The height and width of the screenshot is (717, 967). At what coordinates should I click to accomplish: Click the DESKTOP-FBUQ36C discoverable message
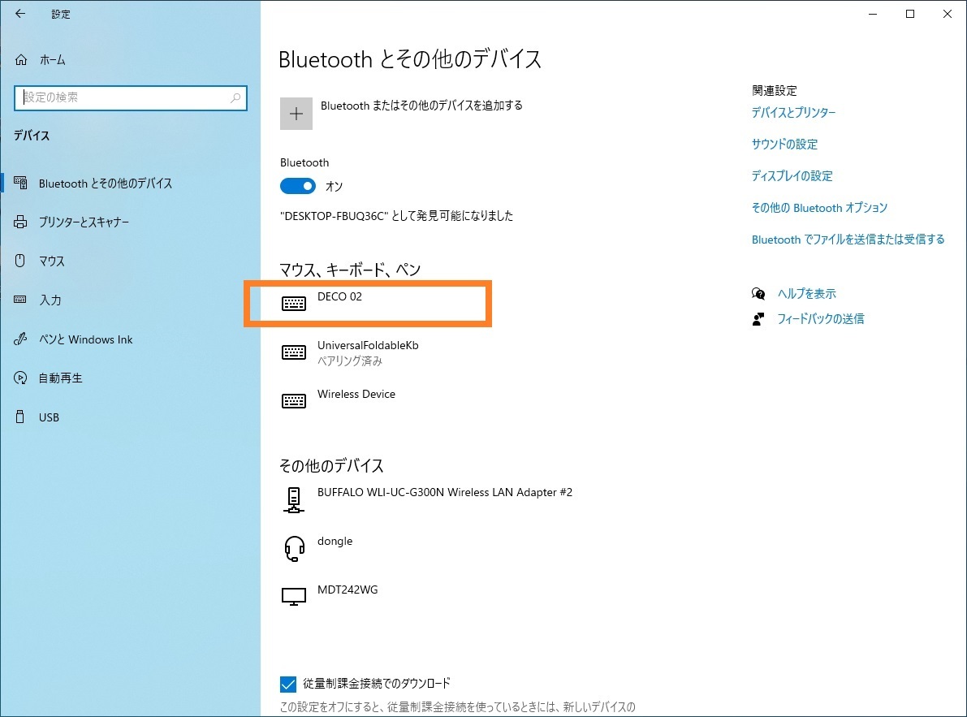[x=396, y=216]
